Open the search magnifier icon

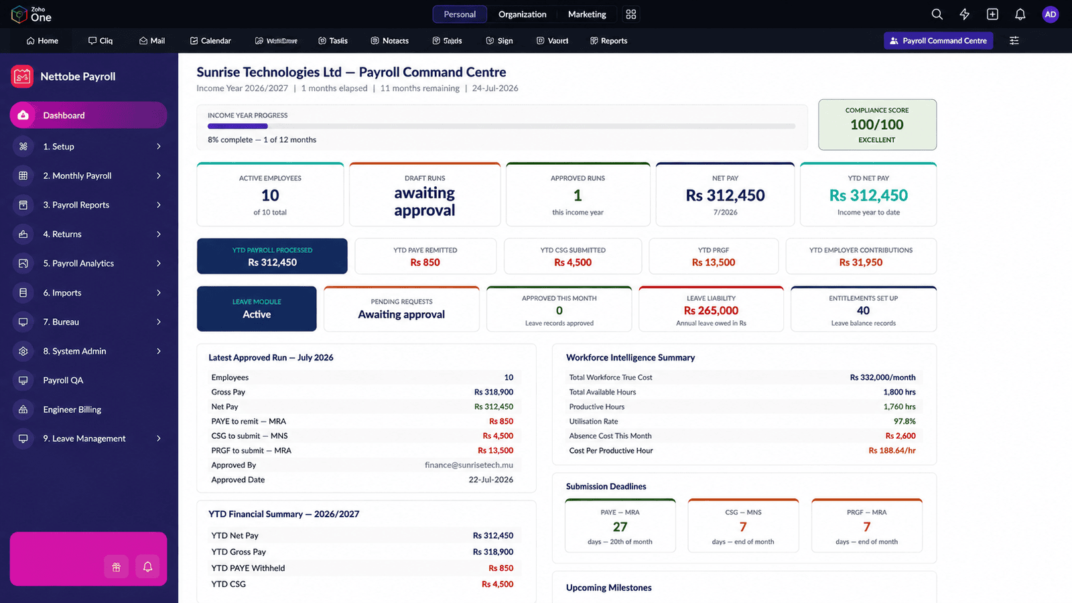[x=937, y=14]
